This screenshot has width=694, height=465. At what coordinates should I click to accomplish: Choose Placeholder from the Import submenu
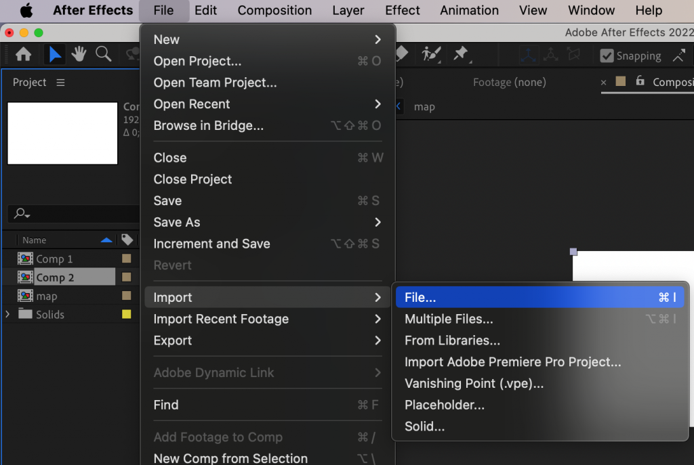[445, 405]
